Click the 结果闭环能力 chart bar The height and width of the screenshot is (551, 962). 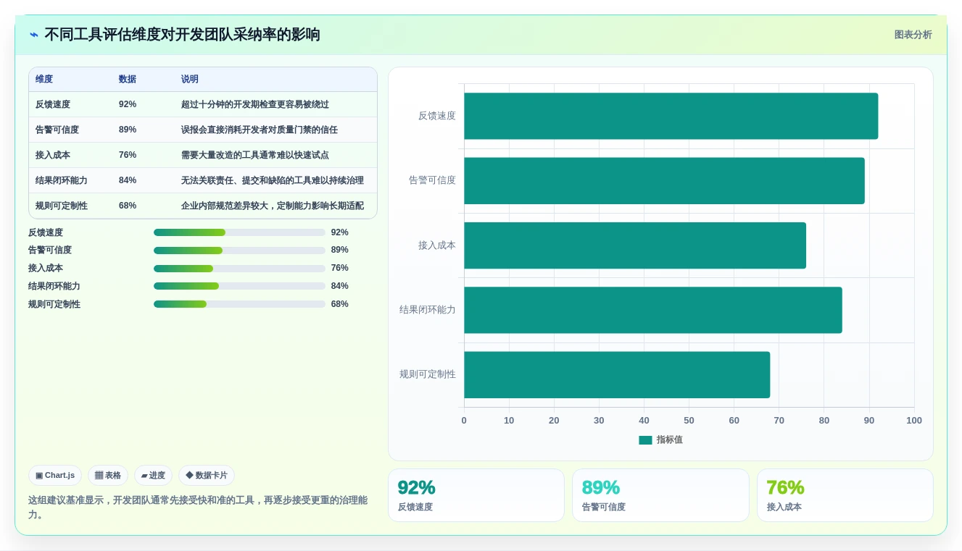pos(653,310)
